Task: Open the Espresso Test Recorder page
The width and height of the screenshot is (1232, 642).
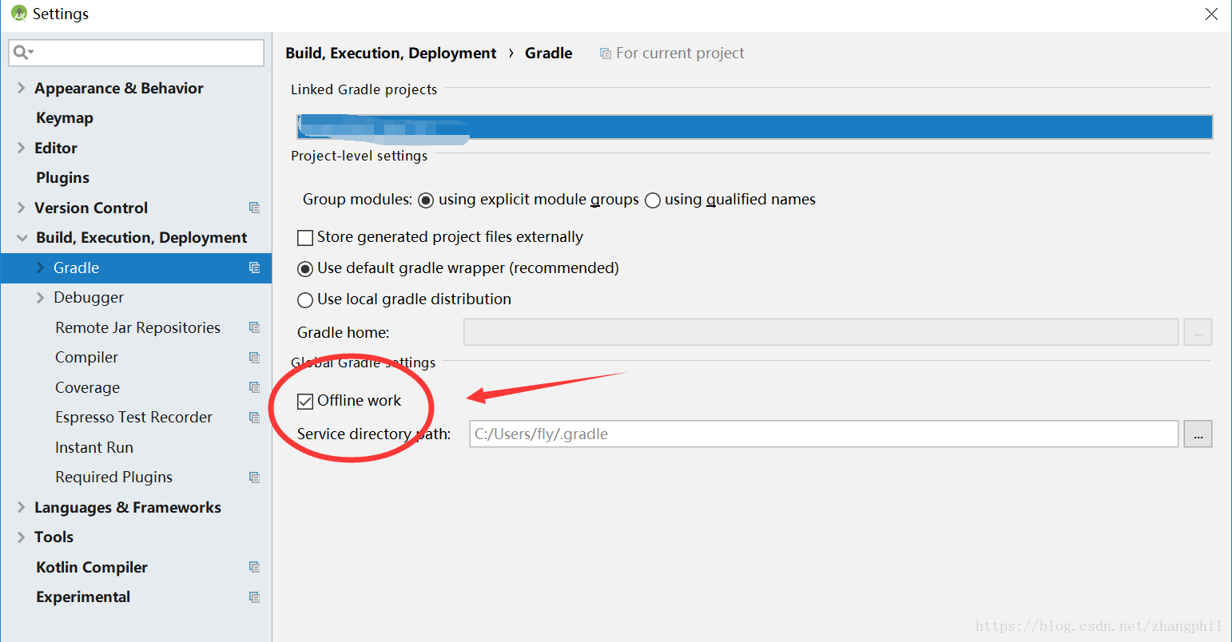Action: coord(133,417)
